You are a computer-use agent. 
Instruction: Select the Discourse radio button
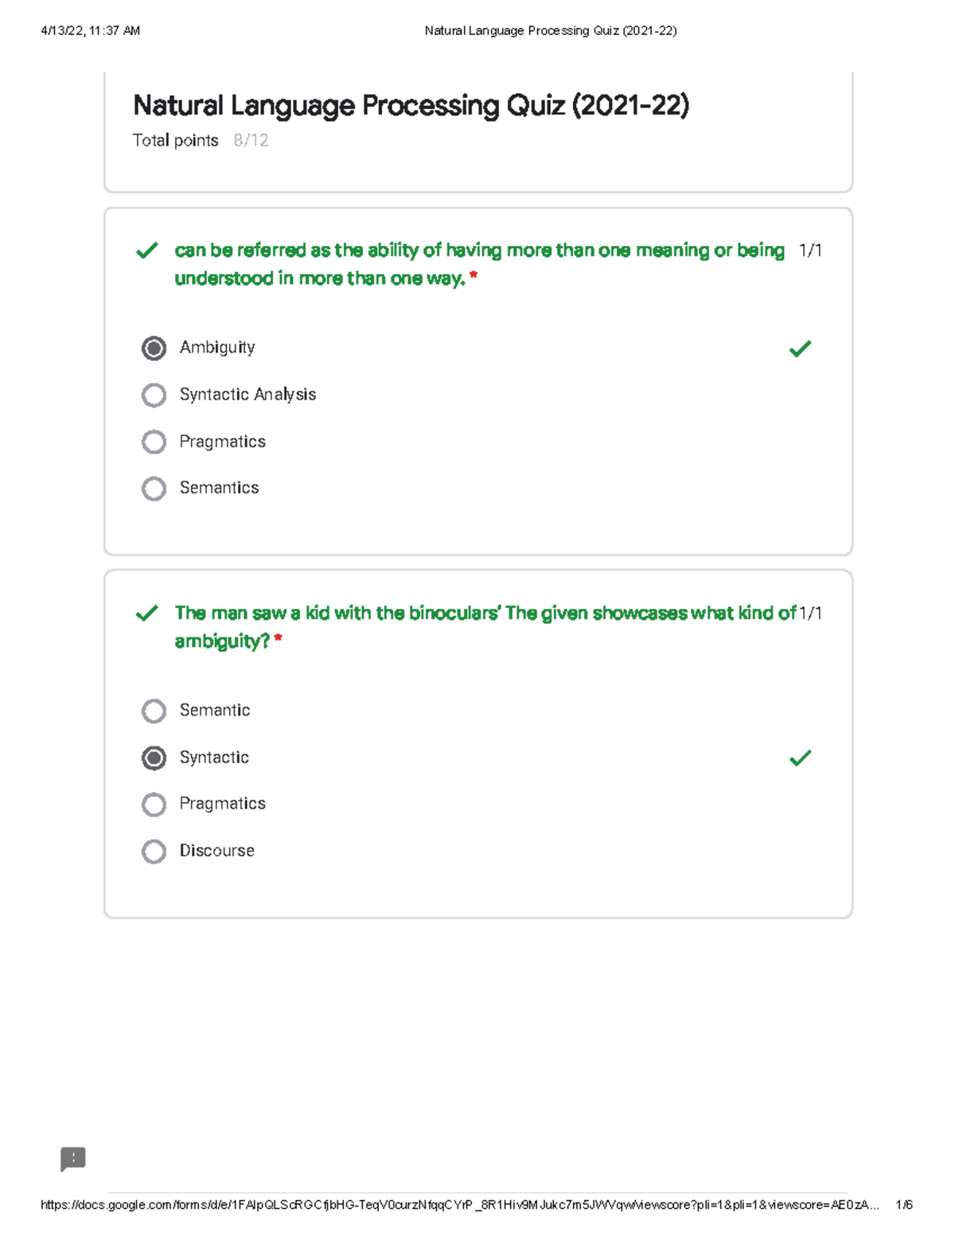154,851
